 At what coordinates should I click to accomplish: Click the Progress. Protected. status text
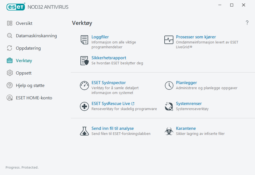click(22, 167)
